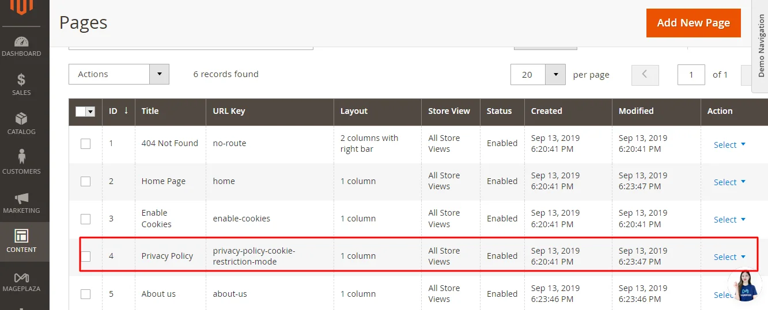Toggle the select-all header checkbox
Viewport: 768px width, 310px height.
click(x=80, y=112)
